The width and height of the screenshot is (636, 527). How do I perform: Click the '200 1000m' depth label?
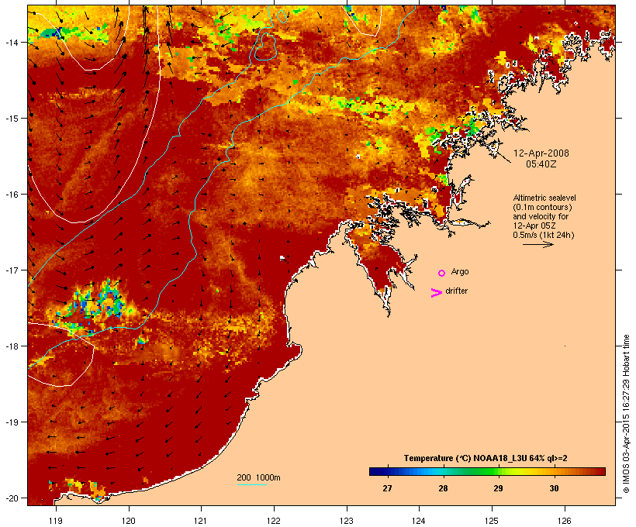[258, 477]
